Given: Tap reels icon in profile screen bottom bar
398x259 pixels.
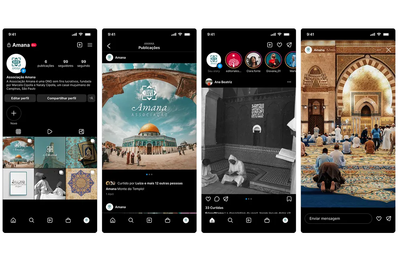Looking at the screenshot, I should (50, 220).
